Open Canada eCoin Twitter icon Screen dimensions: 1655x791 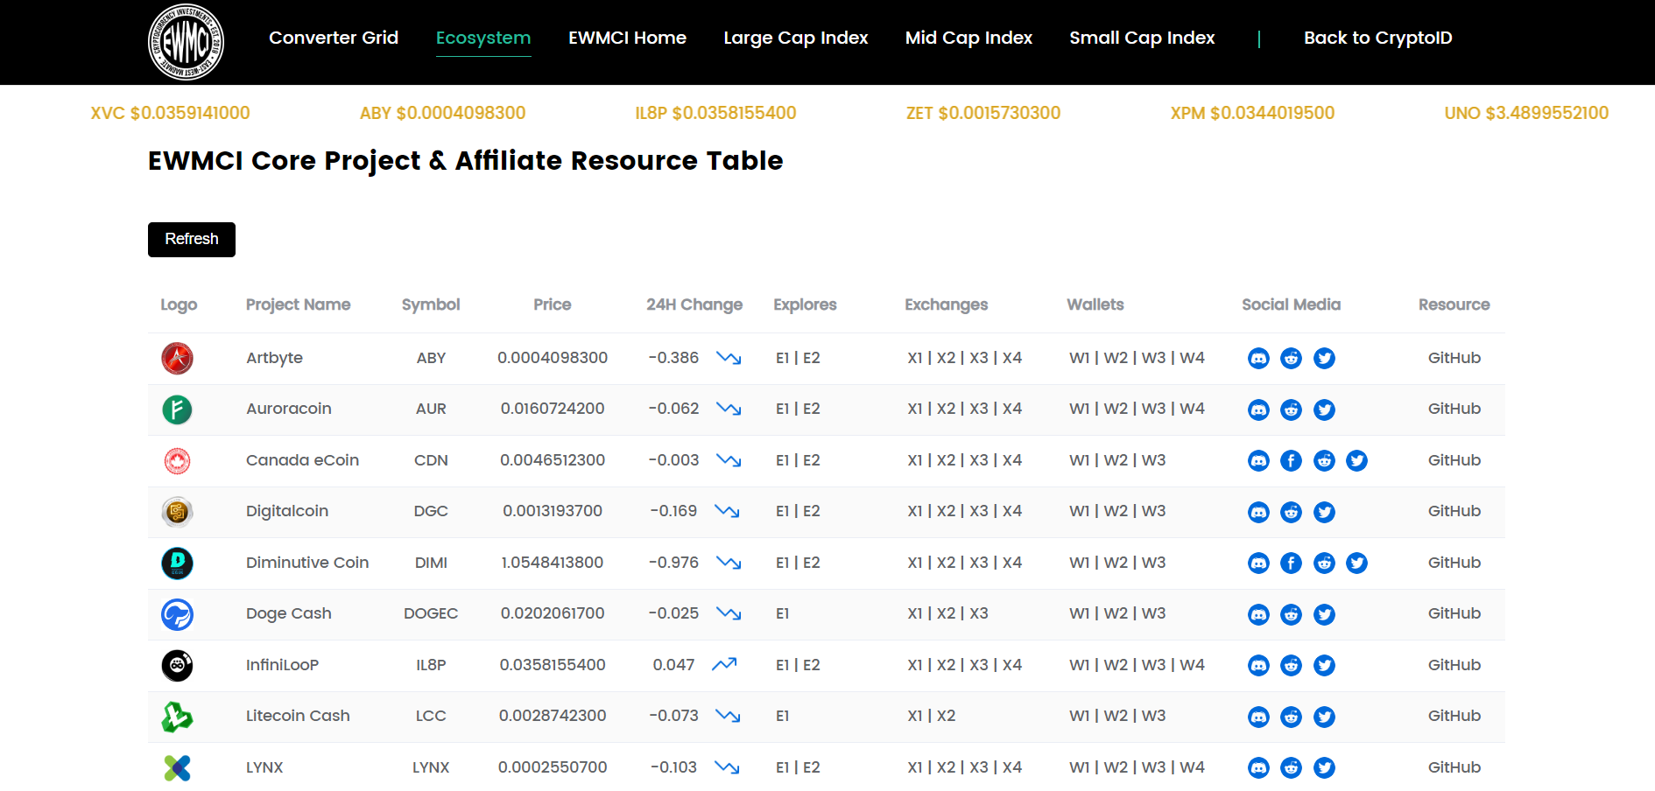(1356, 461)
